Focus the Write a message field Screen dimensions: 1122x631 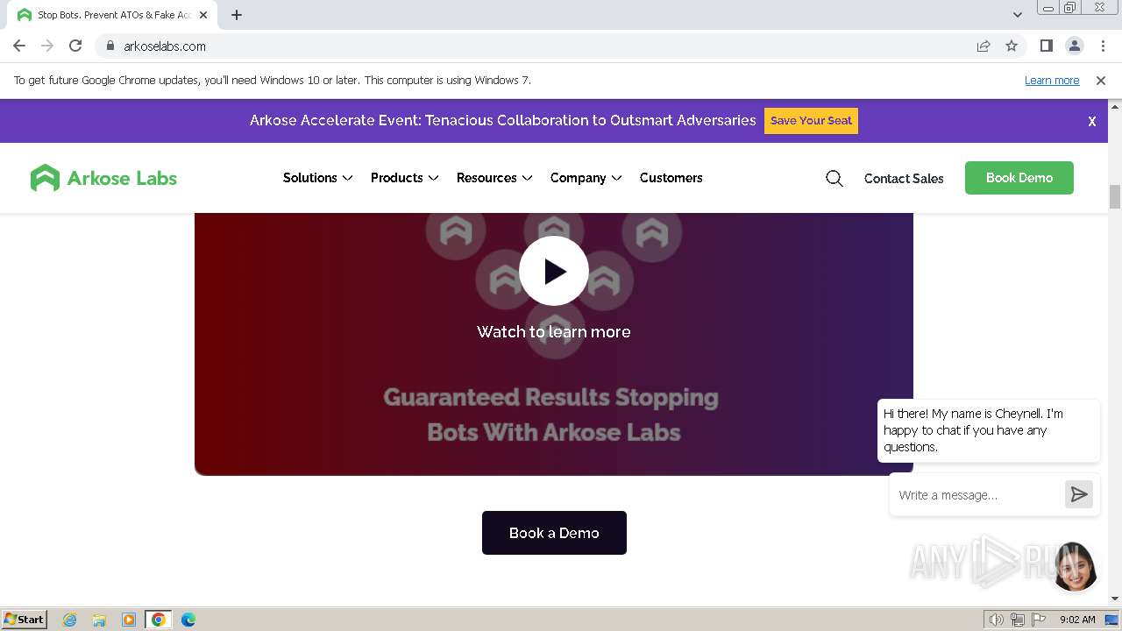[x=976, y=495]
